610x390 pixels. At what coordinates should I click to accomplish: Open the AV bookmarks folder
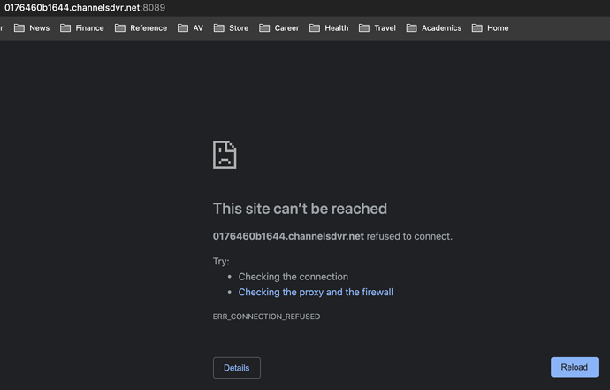pos(191,28)
